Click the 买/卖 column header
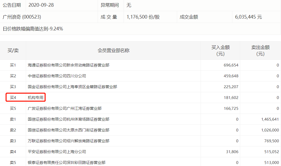The height and width of the screenshot is (166, 281). [x=13, y=50]
